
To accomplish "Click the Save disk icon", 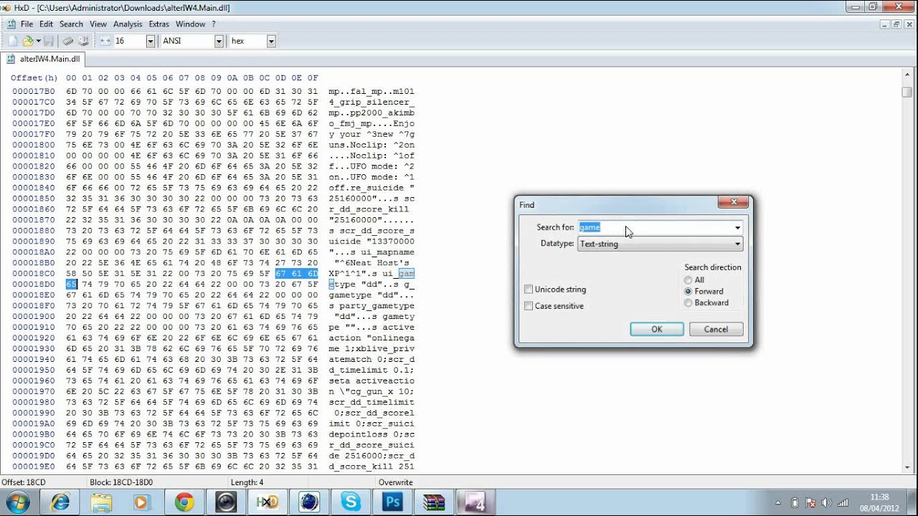I will pos(49,41).
